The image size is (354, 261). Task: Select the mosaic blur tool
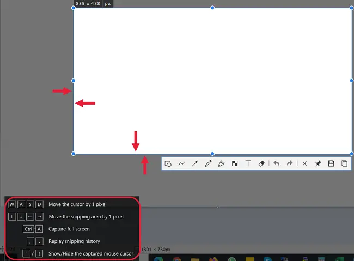coord(235,163)
